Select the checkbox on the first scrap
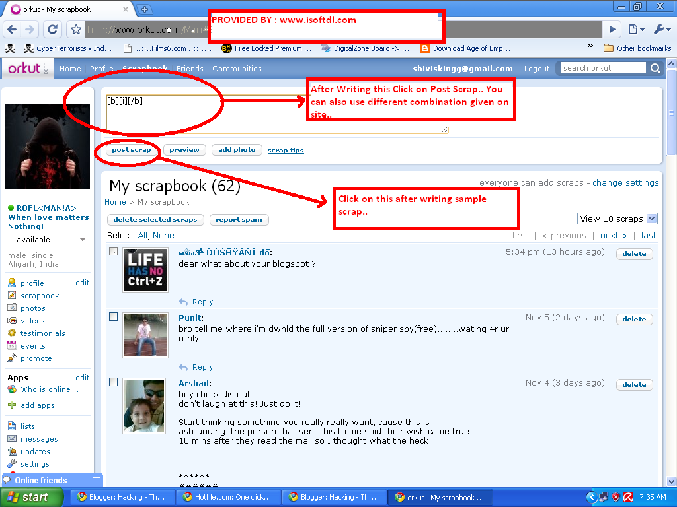The height and width of the screenshot is (507, 677). [x=113, y=251]
